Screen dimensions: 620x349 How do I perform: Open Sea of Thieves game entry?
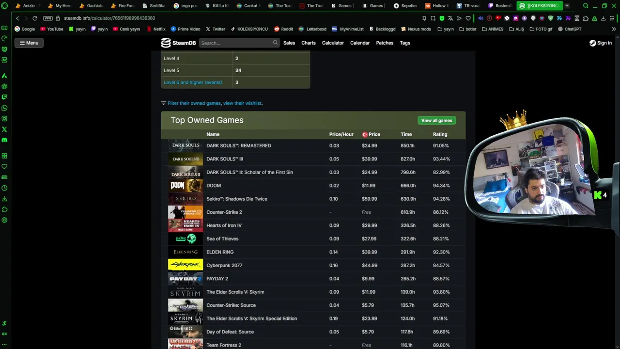[x=222, y=238]
